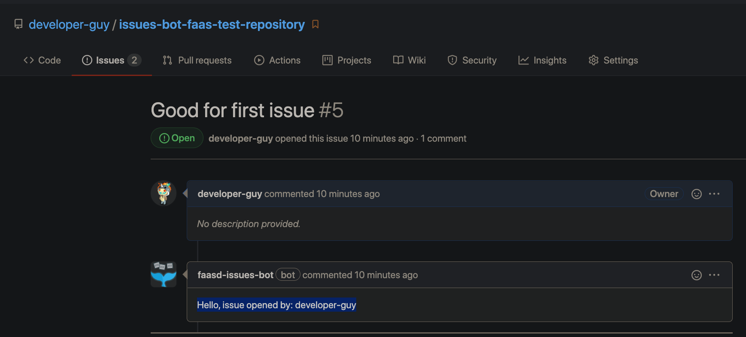Open the issues-bot-faas-test-repository link
The image size is (746, 337).
pyautogui.click(x=212, y=24)
